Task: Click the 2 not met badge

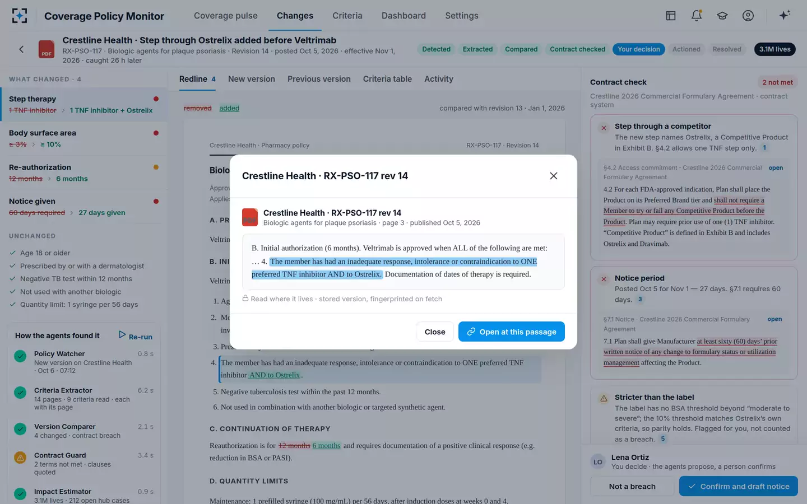Action: coord(777,82)
